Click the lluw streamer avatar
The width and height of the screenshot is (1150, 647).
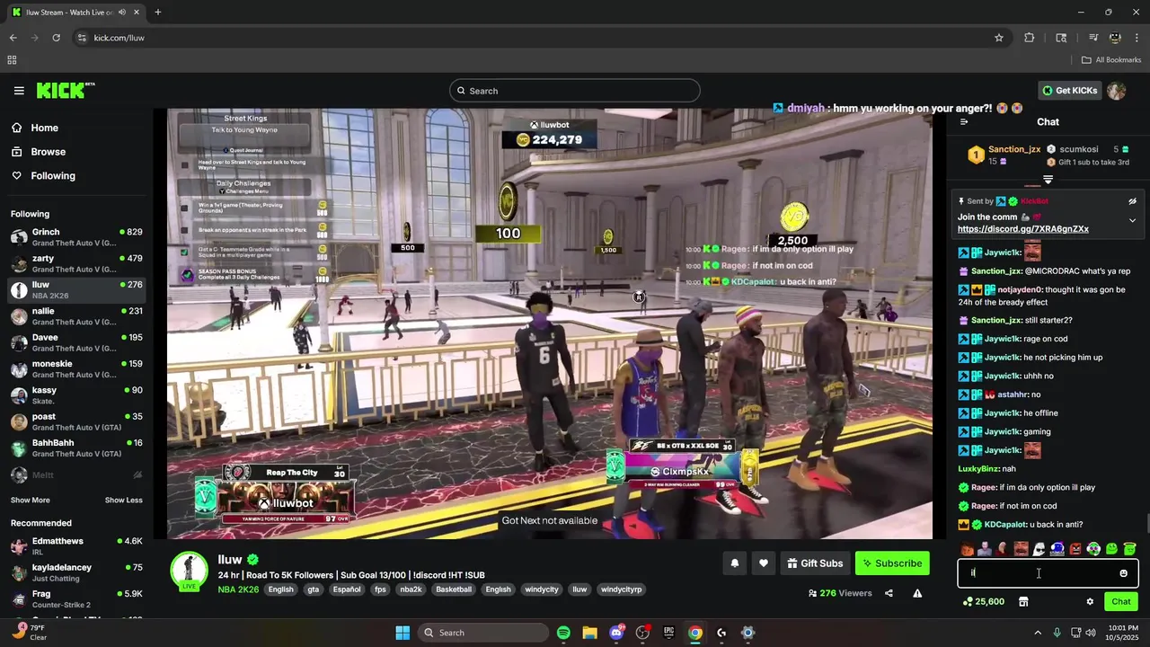point(190,572)
